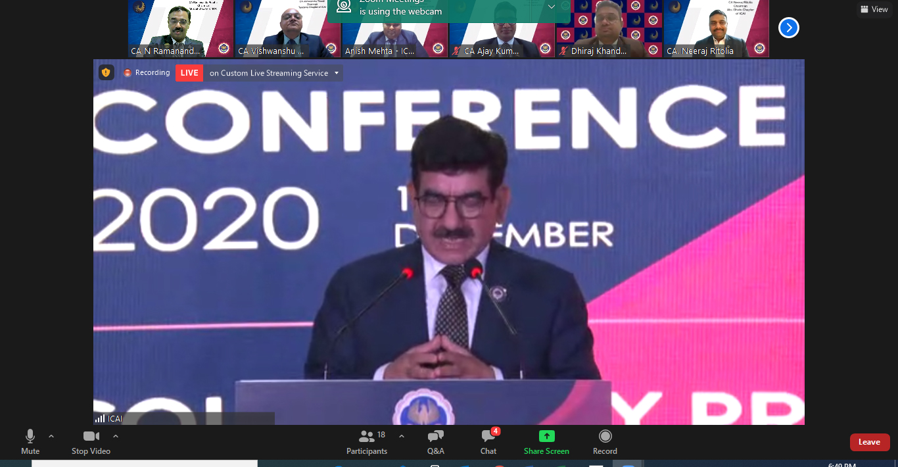Expand audio options arrow beside Mute
Screen dimensions: 898x467
(x=51, y=435)
